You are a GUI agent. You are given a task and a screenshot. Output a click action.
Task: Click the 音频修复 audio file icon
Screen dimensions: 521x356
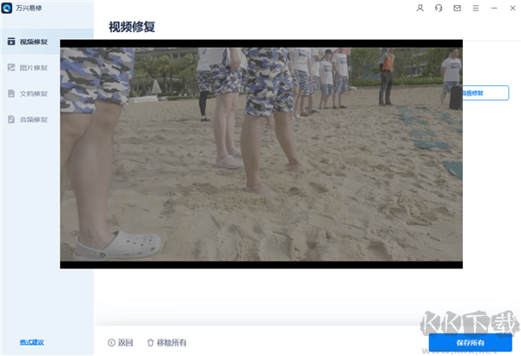click(11, 119)
